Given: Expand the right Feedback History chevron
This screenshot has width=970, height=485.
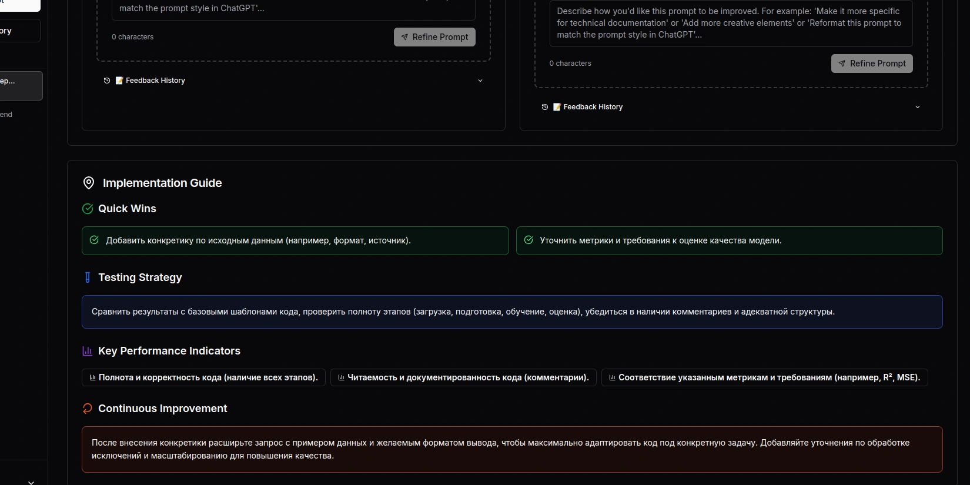Looking at the screenshot, I should (917, 107).
